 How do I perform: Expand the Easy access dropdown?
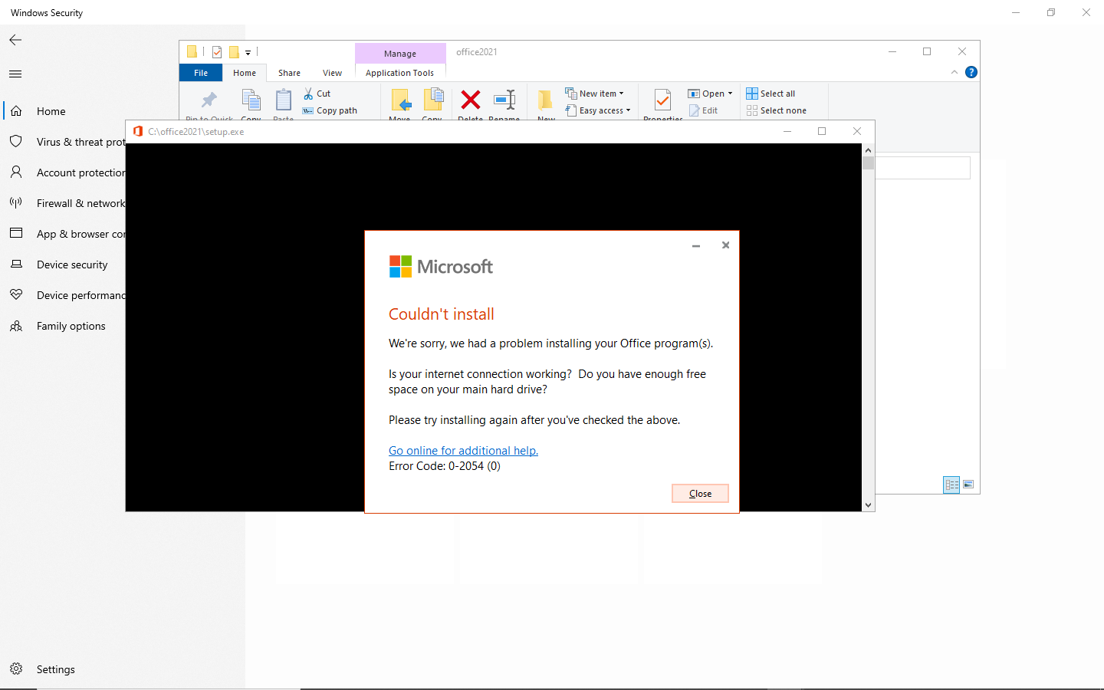(x=628, y=110)
